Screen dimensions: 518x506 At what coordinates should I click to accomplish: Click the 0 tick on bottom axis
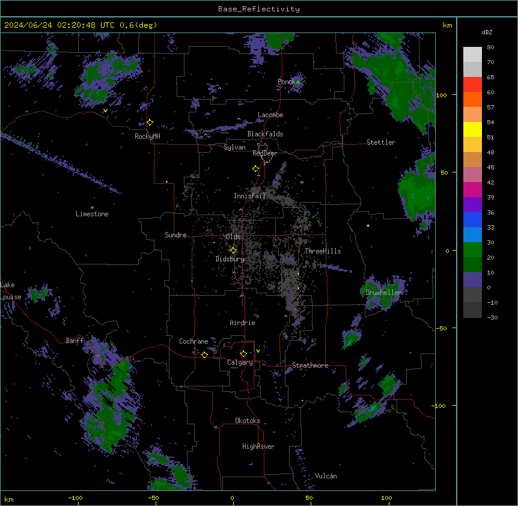coord(232,498)
